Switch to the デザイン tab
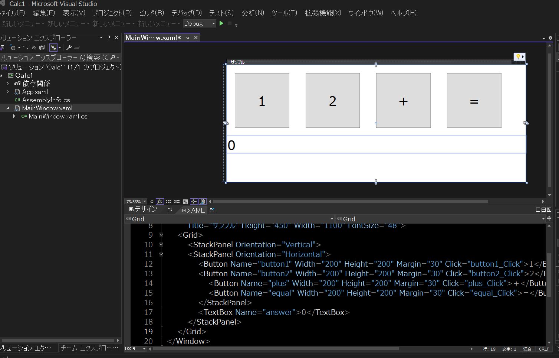The height and width of the screenshot is (358, 559). click(x=143, y=209)
